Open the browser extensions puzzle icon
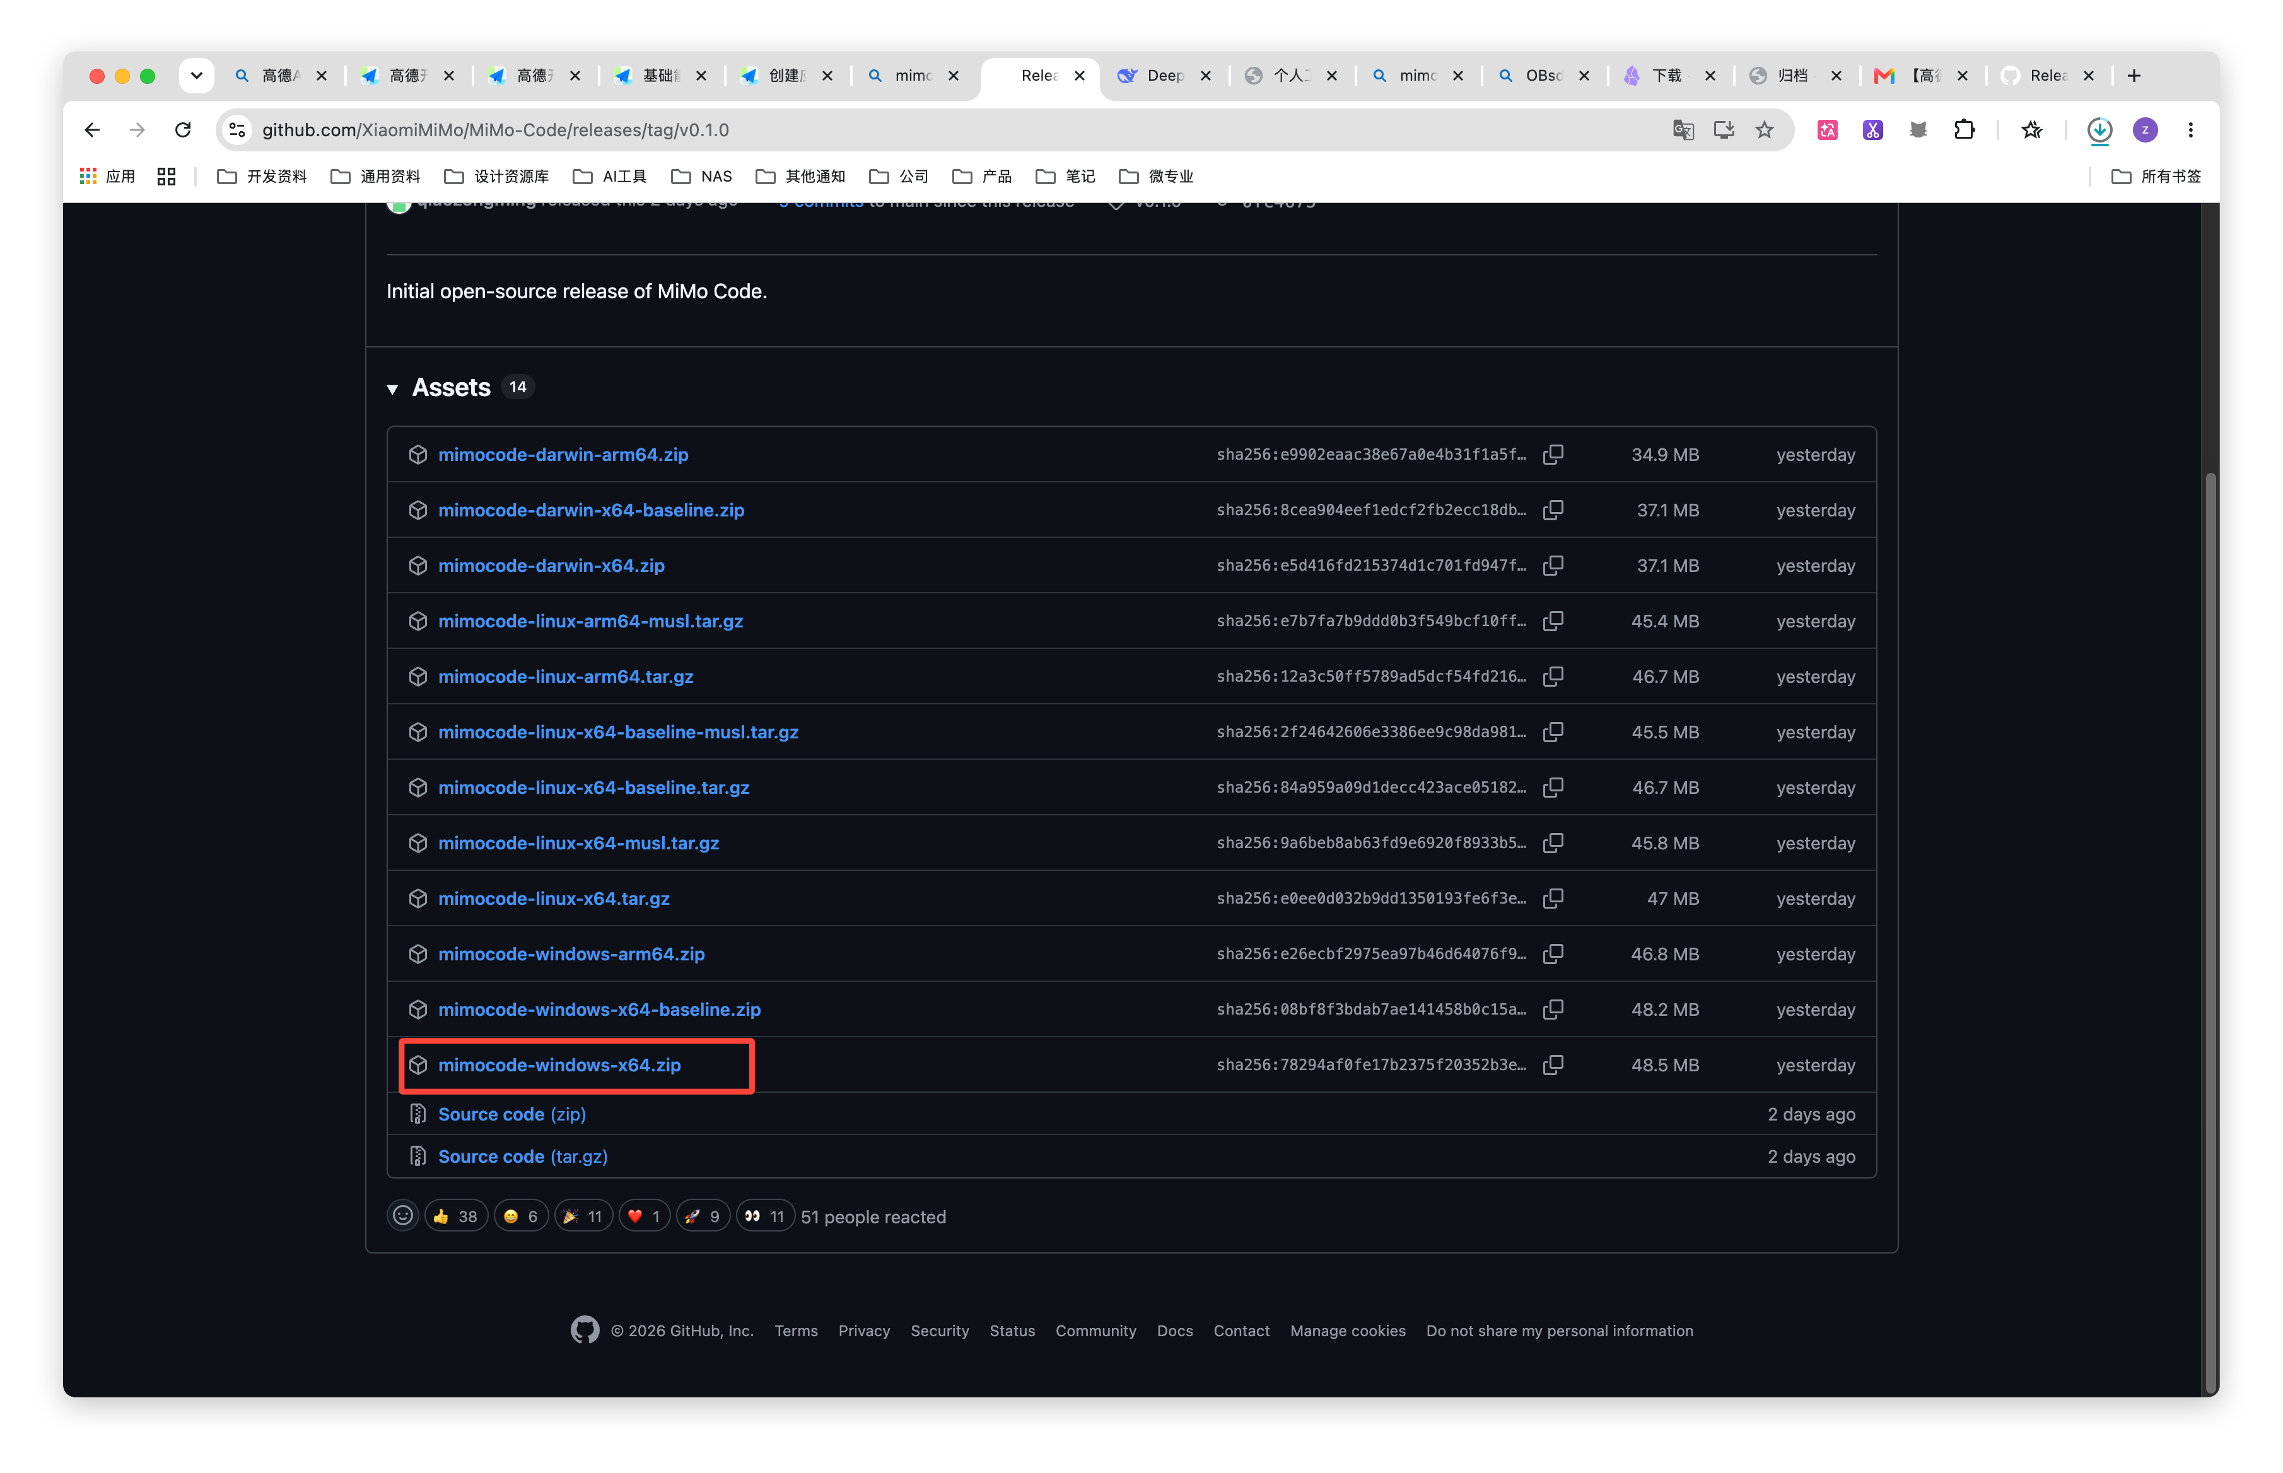Screen dimensions: 2283x1473 (1965, 130)
